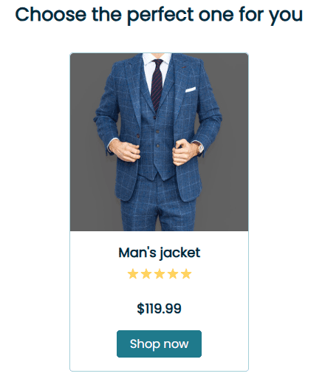This screenshot has height=379, width=325.
Task: Click the 'Choose the perfect one for you' heading
Action: tap(159, 15)
